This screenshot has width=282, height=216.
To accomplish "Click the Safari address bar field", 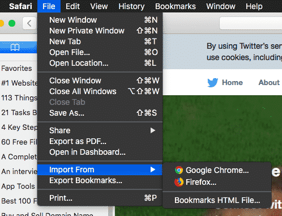I will (x=251, y=23).
